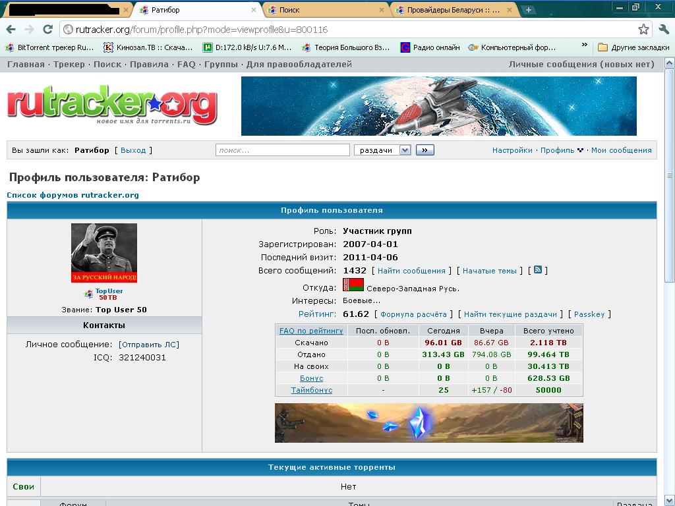Screen dimensions: 675x506
Task: Open the Другие закладки bookmarks folder
Action: click(x=633, y=47)
